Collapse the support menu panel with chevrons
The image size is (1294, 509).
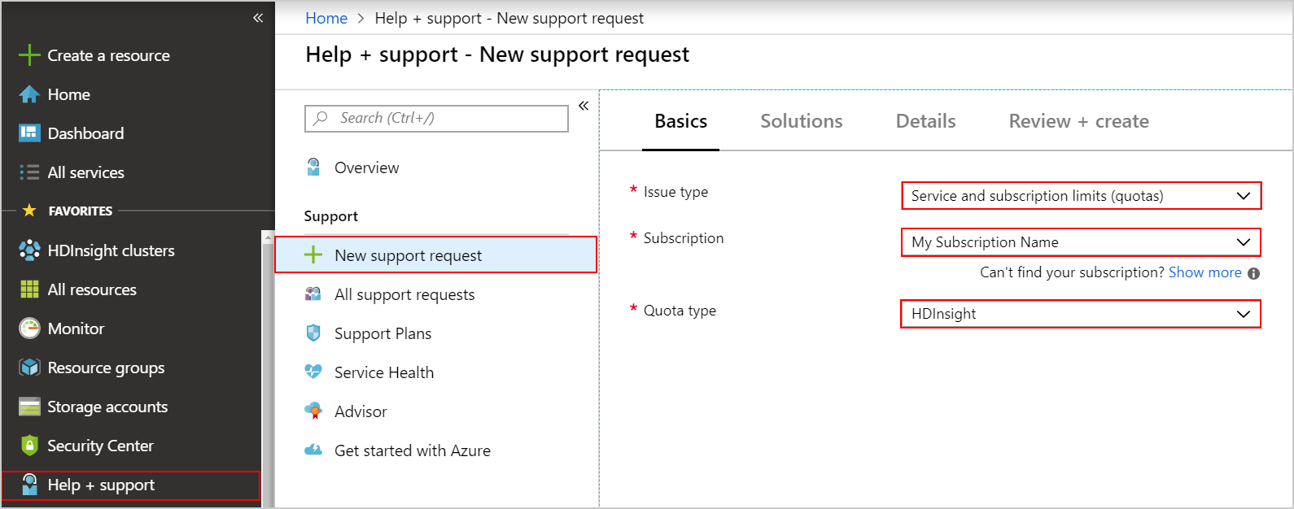tap(584, 106)
